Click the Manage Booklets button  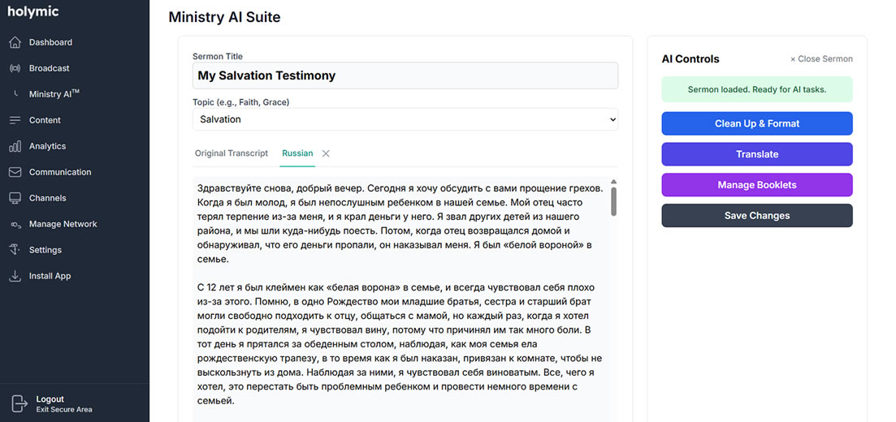tap(756, 185)
